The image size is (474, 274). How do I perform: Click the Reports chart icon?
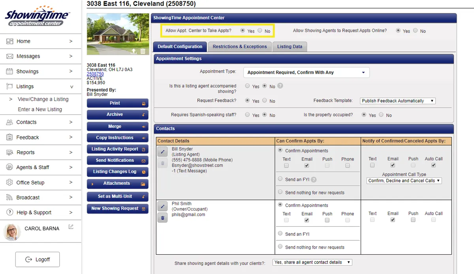coord(9,152)
